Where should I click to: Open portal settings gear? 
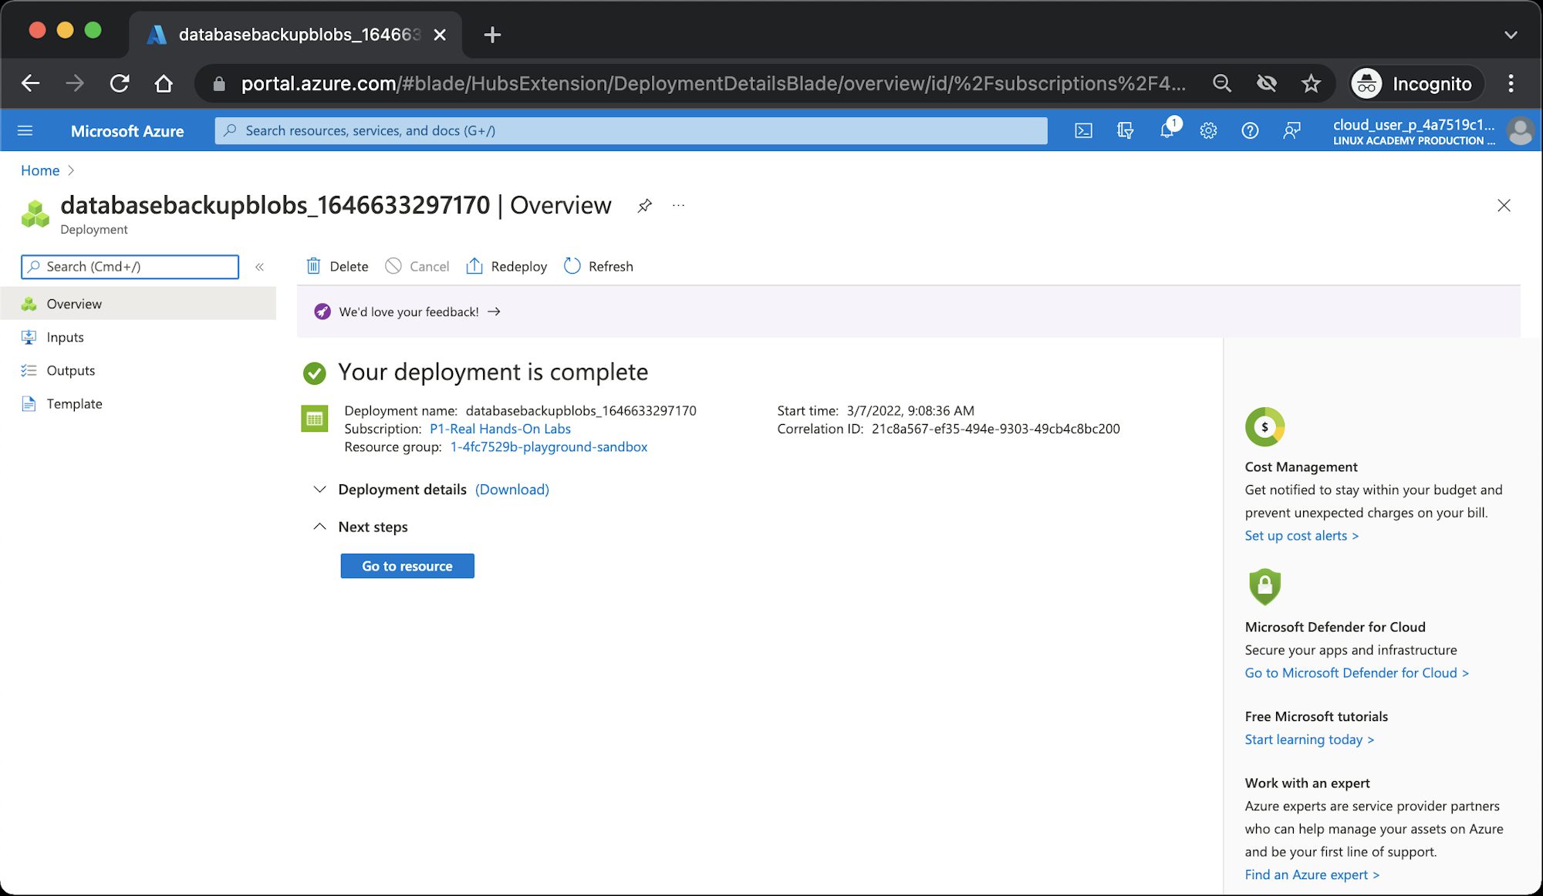1207,130
